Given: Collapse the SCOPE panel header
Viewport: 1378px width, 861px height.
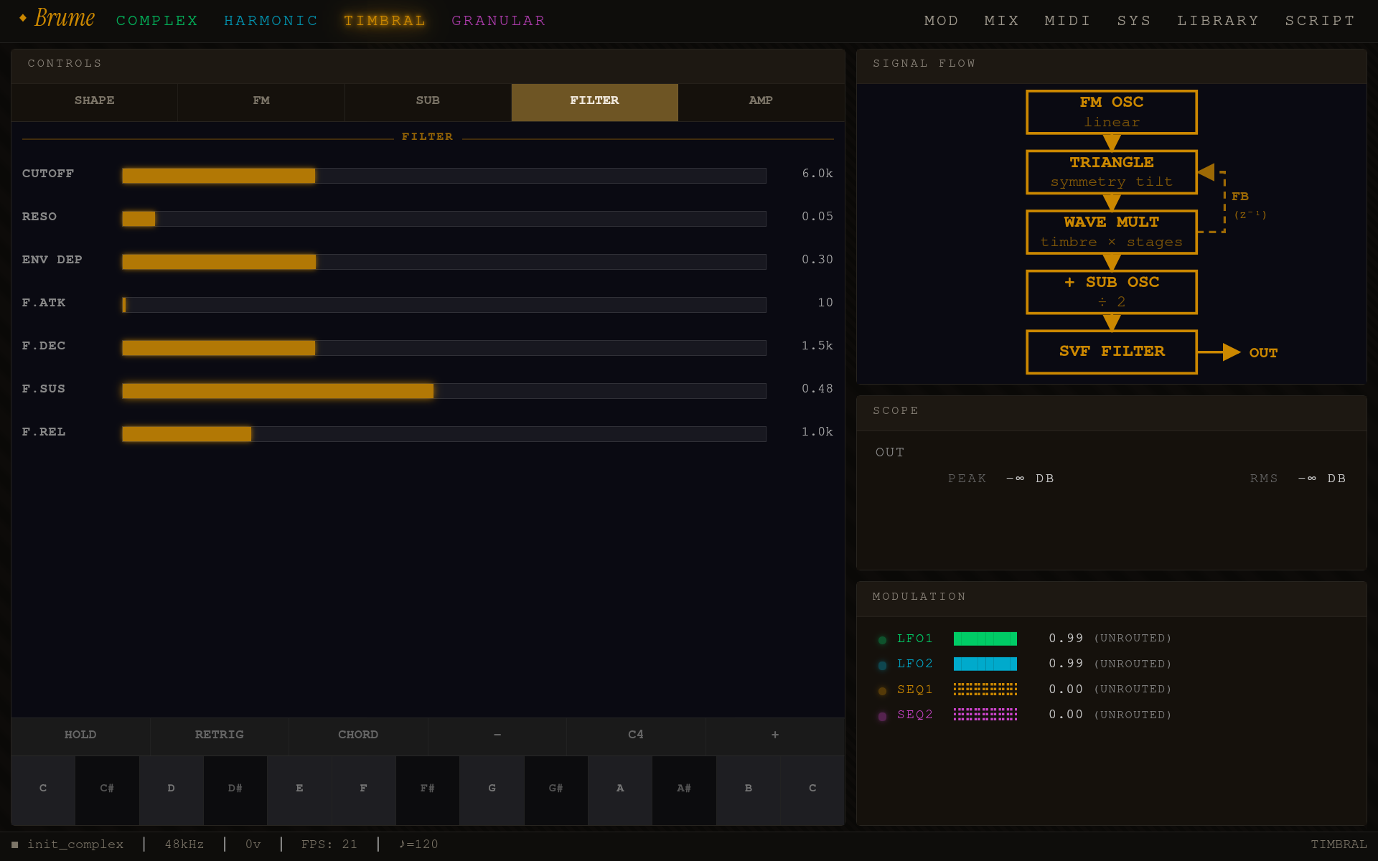Looking at the screenshot, I should tap(895, 410).
